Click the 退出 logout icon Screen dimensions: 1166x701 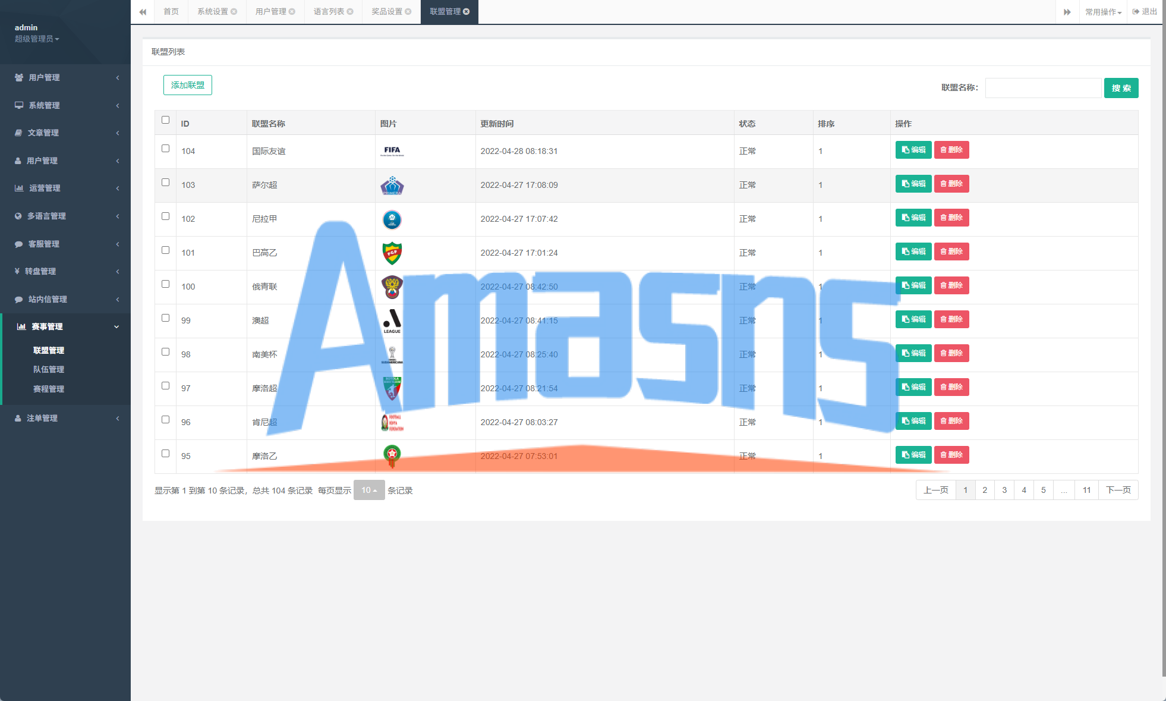point(1136,12)
